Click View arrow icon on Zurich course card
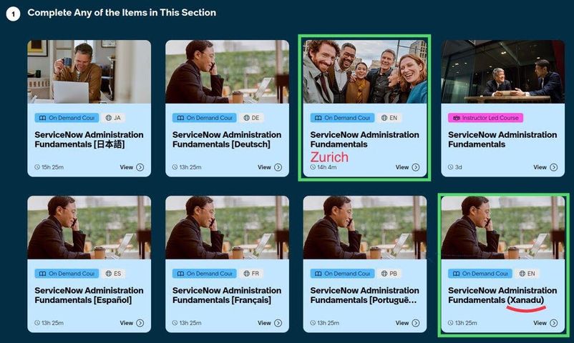 tap(416, 167)
